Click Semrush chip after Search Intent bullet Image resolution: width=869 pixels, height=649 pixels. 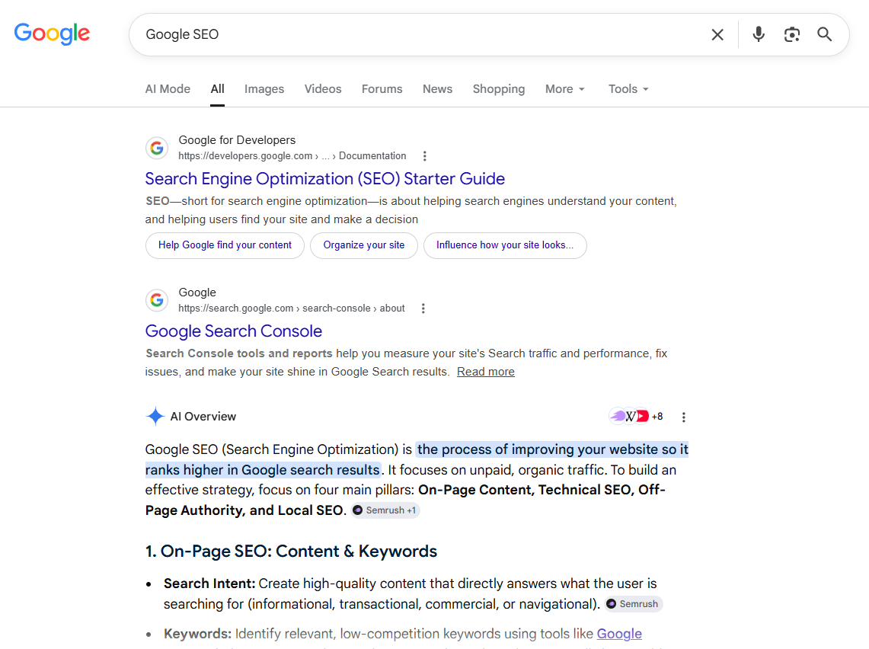(x=634, y=604)
